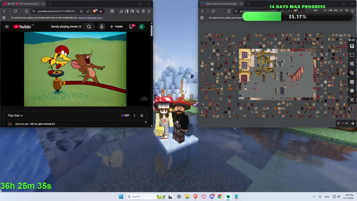Go back in the puzzle browser window
Image resolution: width=357 pixels, height=201 pixels.
tap(202, 11)
